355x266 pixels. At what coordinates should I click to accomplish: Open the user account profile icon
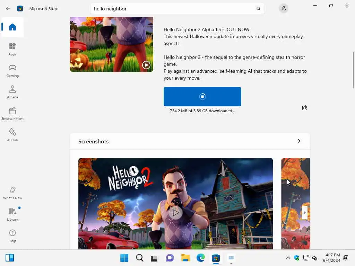pyautogui.click(x=284, y=9)
